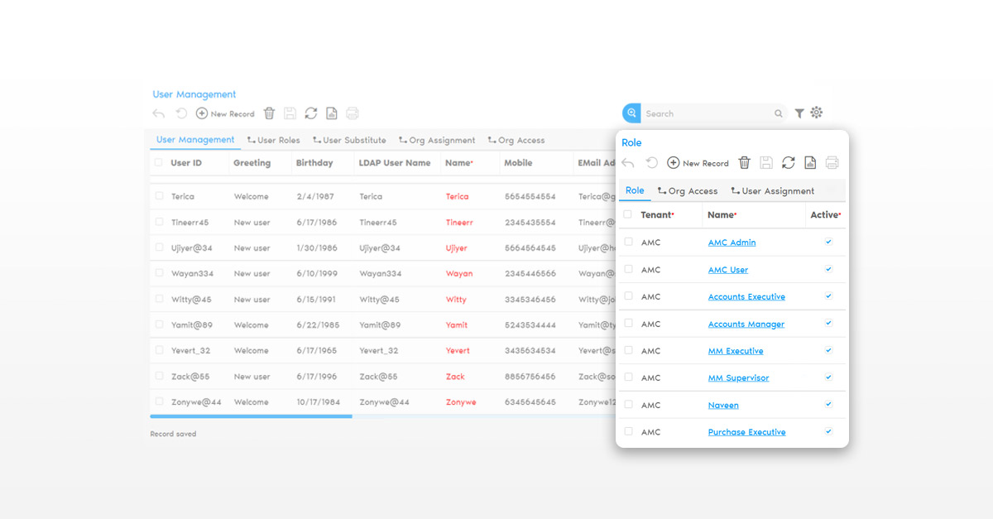The height and width of the screenshot is (519, 993).
Task: Open the User Roles tab
Action: pos(274,140)
